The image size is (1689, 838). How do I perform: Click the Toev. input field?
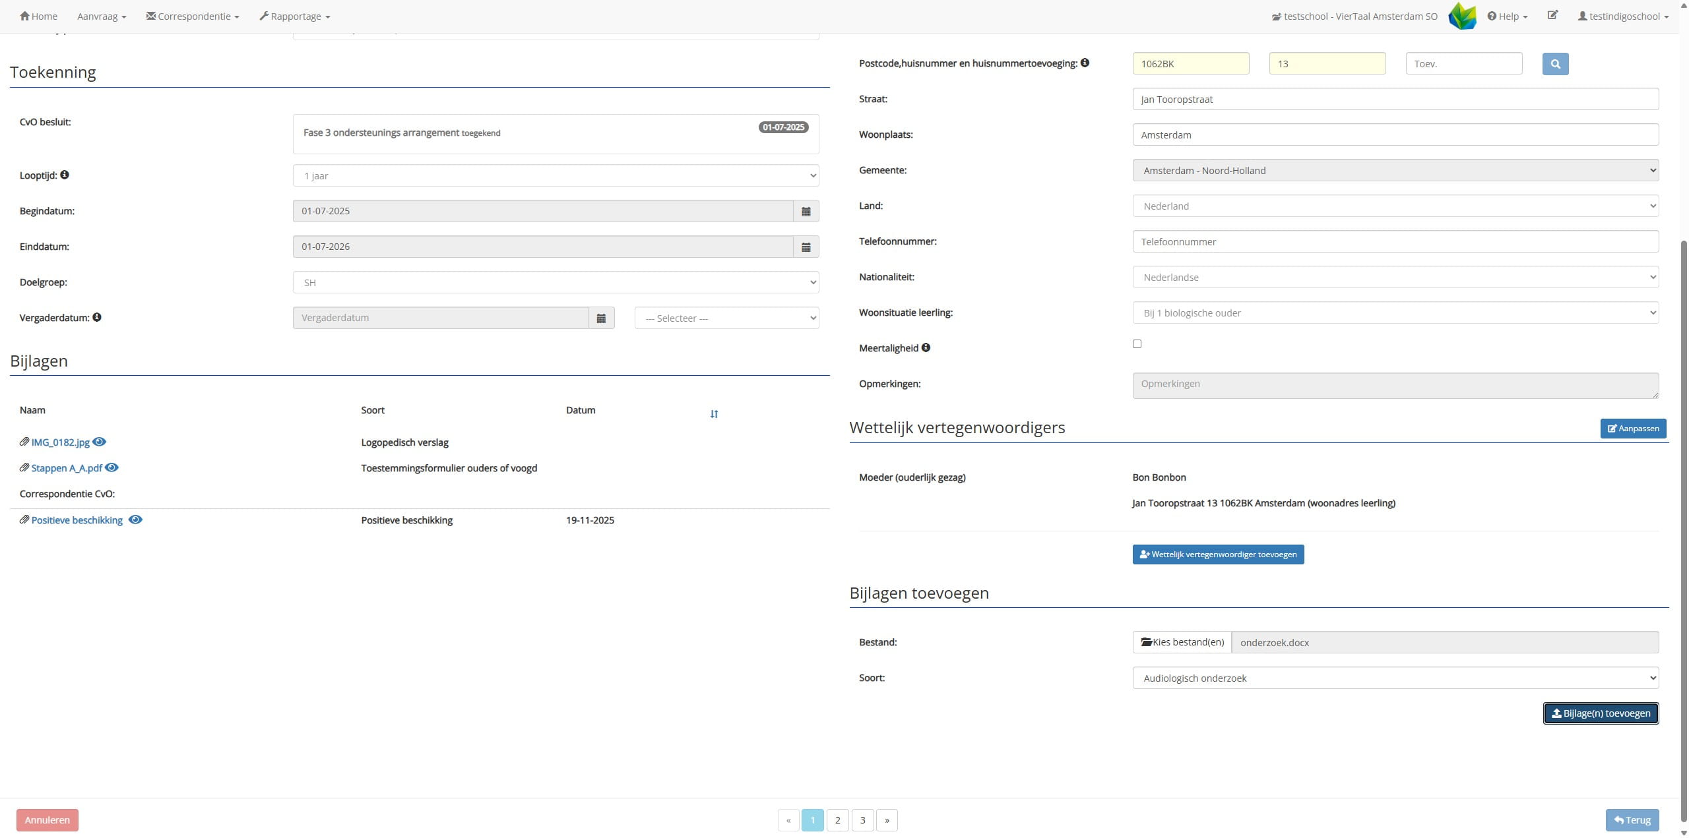[x=1464, y=64]
